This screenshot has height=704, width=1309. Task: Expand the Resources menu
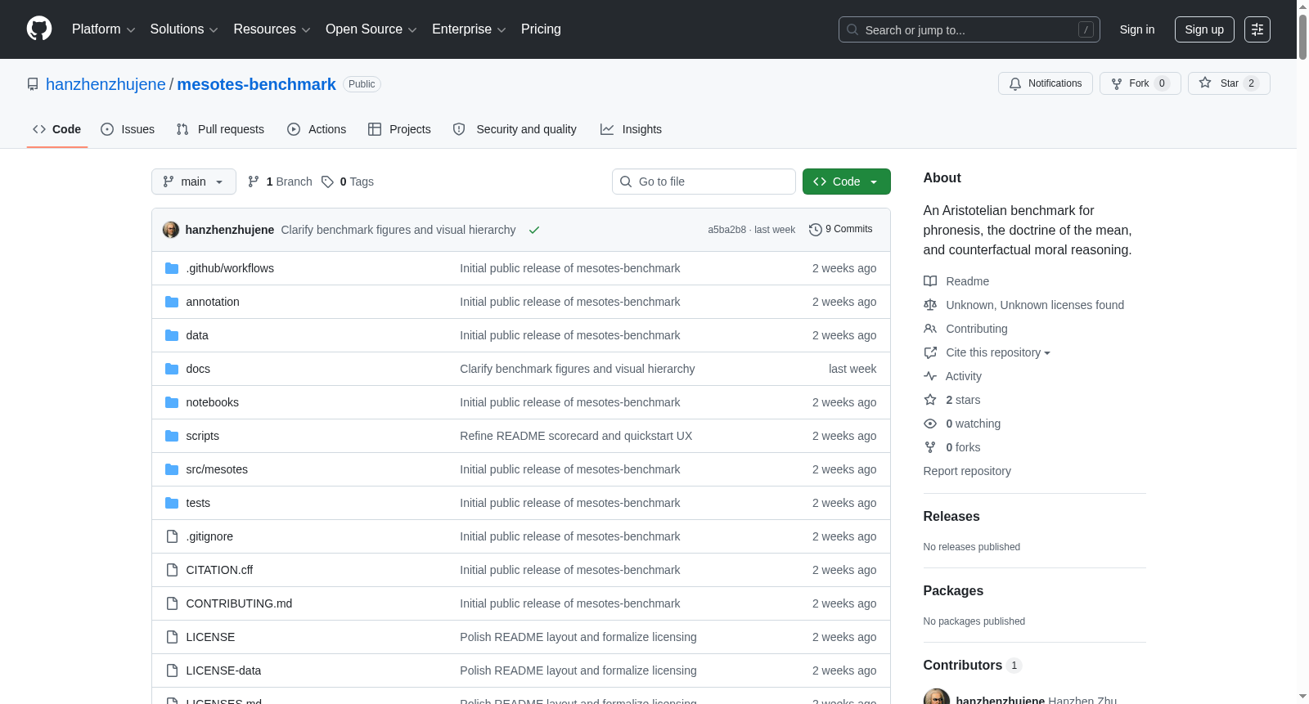[x=272, y=29]
